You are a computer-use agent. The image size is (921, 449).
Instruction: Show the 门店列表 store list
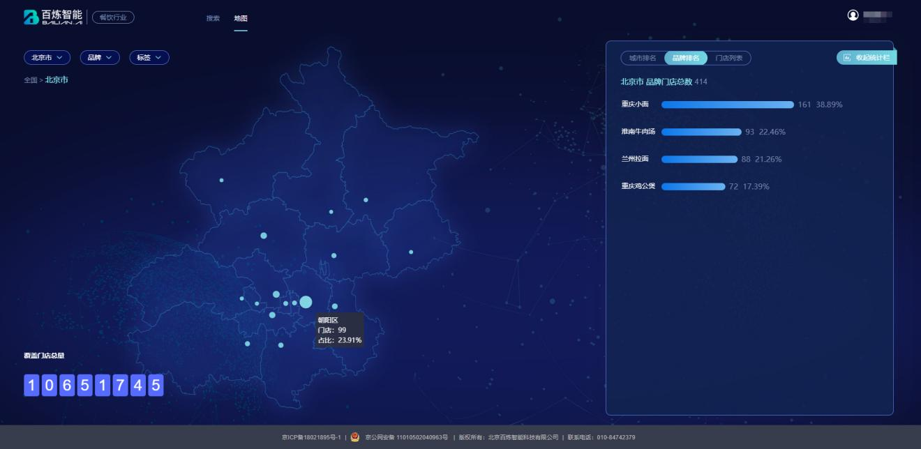[x=729, y=58]
